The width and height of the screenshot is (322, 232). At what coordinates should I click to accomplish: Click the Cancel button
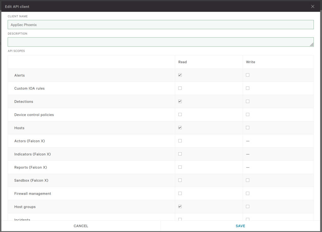tap(81, 226)
